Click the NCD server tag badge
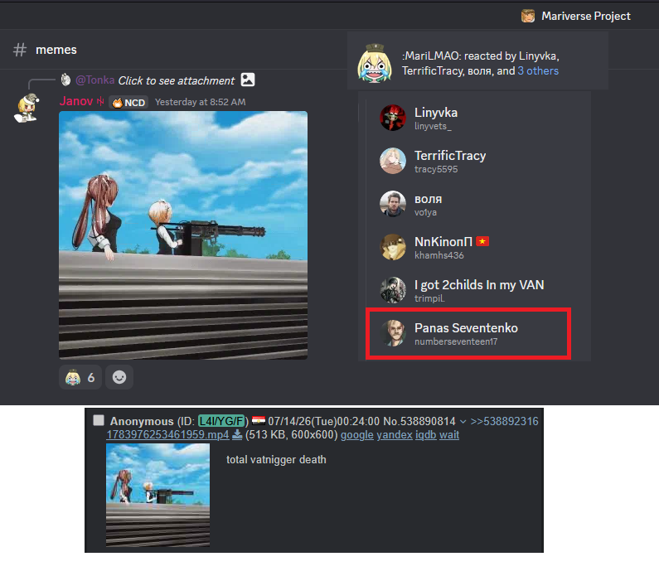 pyautogui.click(x=128, y=103)
